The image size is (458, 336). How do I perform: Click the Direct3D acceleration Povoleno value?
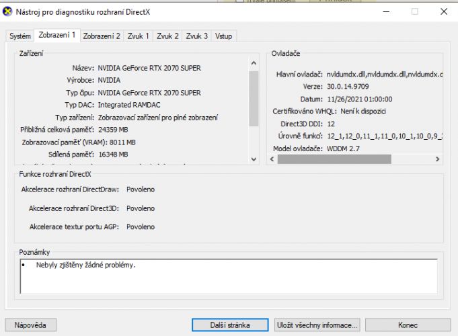tap(141, 208)
